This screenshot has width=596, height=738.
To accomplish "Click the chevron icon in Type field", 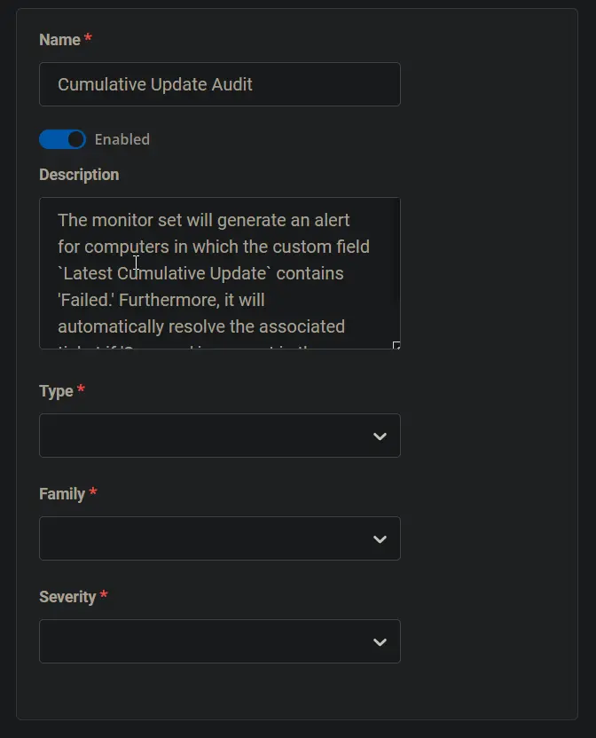I will (380, 436).
